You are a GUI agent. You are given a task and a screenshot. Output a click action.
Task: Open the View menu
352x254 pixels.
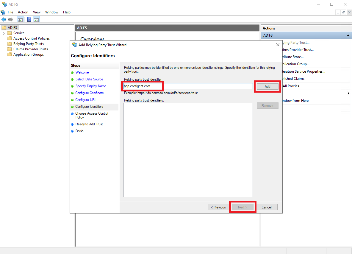[37, 12]
